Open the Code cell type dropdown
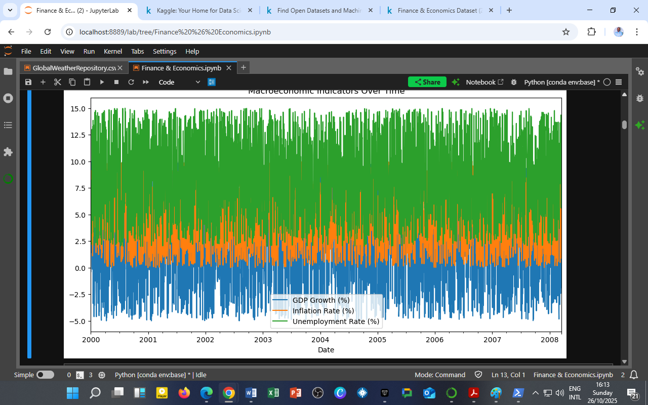 pyautogui.click(x=179, y=82)
